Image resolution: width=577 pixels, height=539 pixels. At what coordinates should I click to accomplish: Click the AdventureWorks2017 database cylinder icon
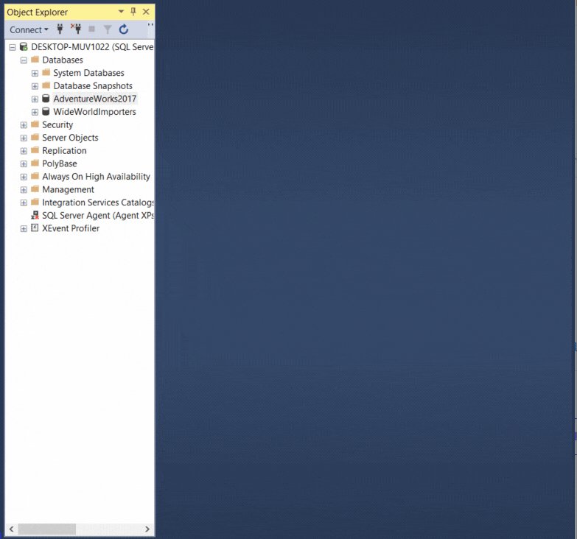[46, 99]
